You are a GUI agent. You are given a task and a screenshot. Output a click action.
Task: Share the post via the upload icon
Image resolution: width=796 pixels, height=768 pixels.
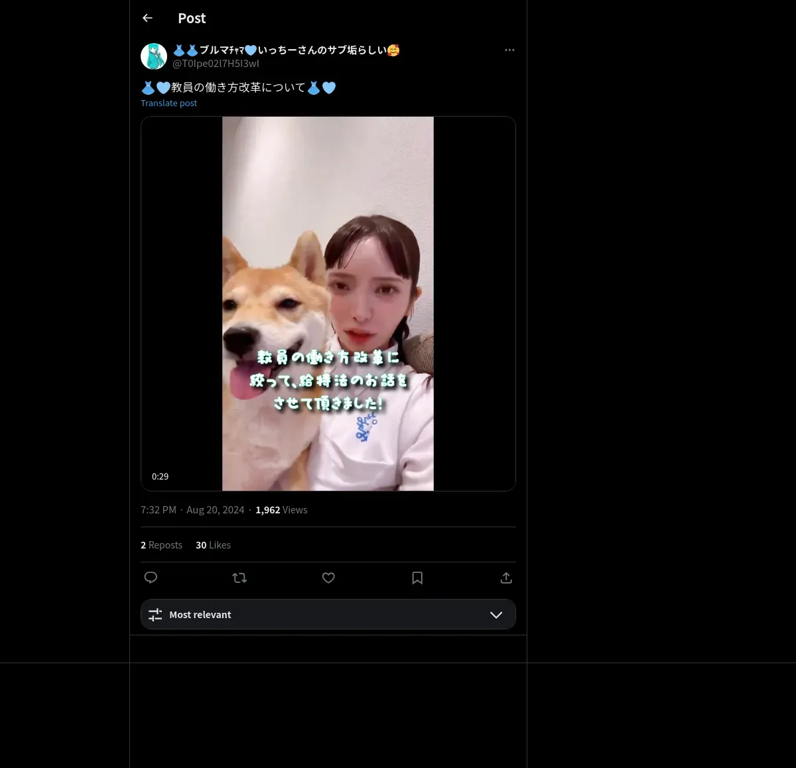(506, 578)
